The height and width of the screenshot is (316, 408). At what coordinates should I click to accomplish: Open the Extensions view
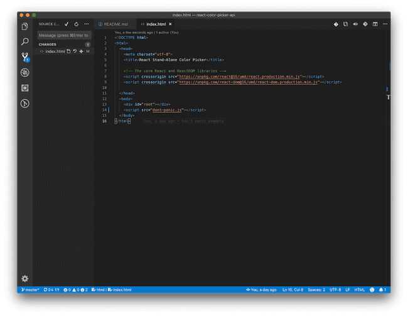[24, 88]
